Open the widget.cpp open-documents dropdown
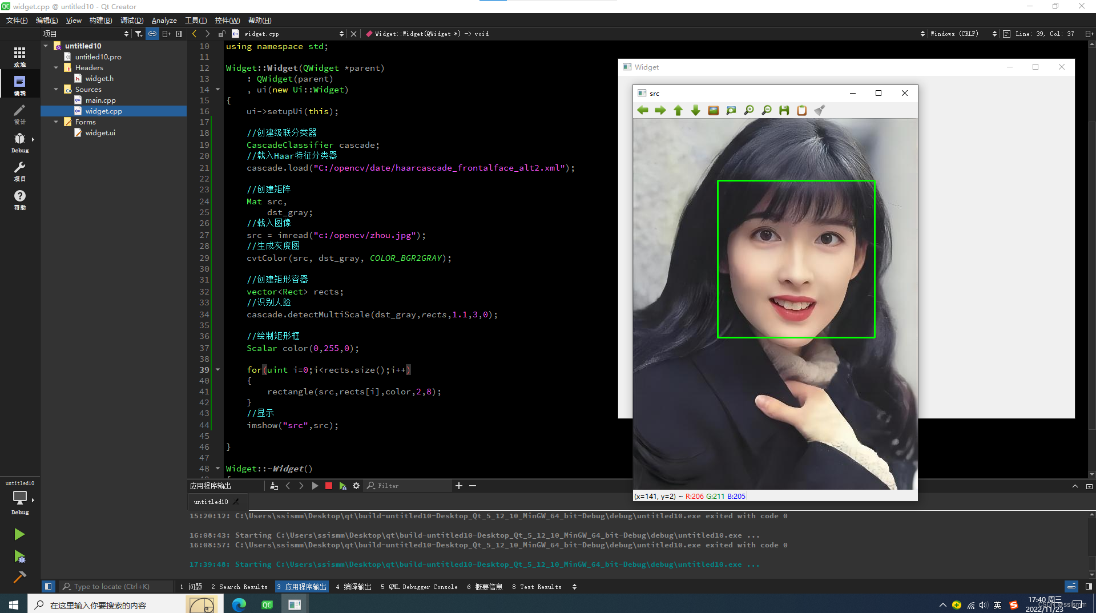 click(294, 34)
